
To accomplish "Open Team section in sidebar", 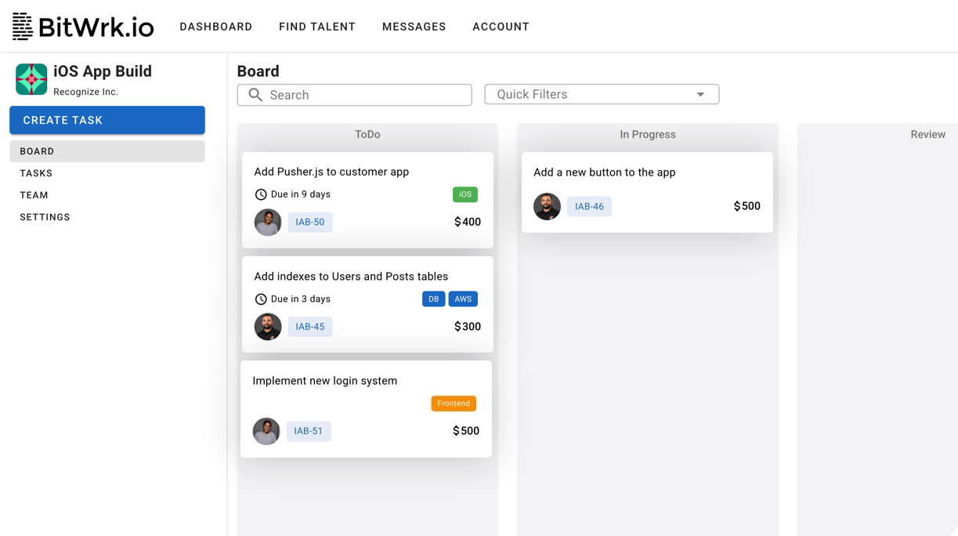I will pyautogui.click(x=34, y=195).
